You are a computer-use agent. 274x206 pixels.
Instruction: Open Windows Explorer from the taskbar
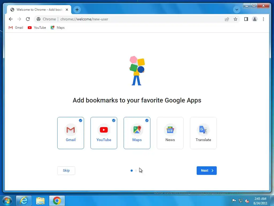click(x=40, y=201)
